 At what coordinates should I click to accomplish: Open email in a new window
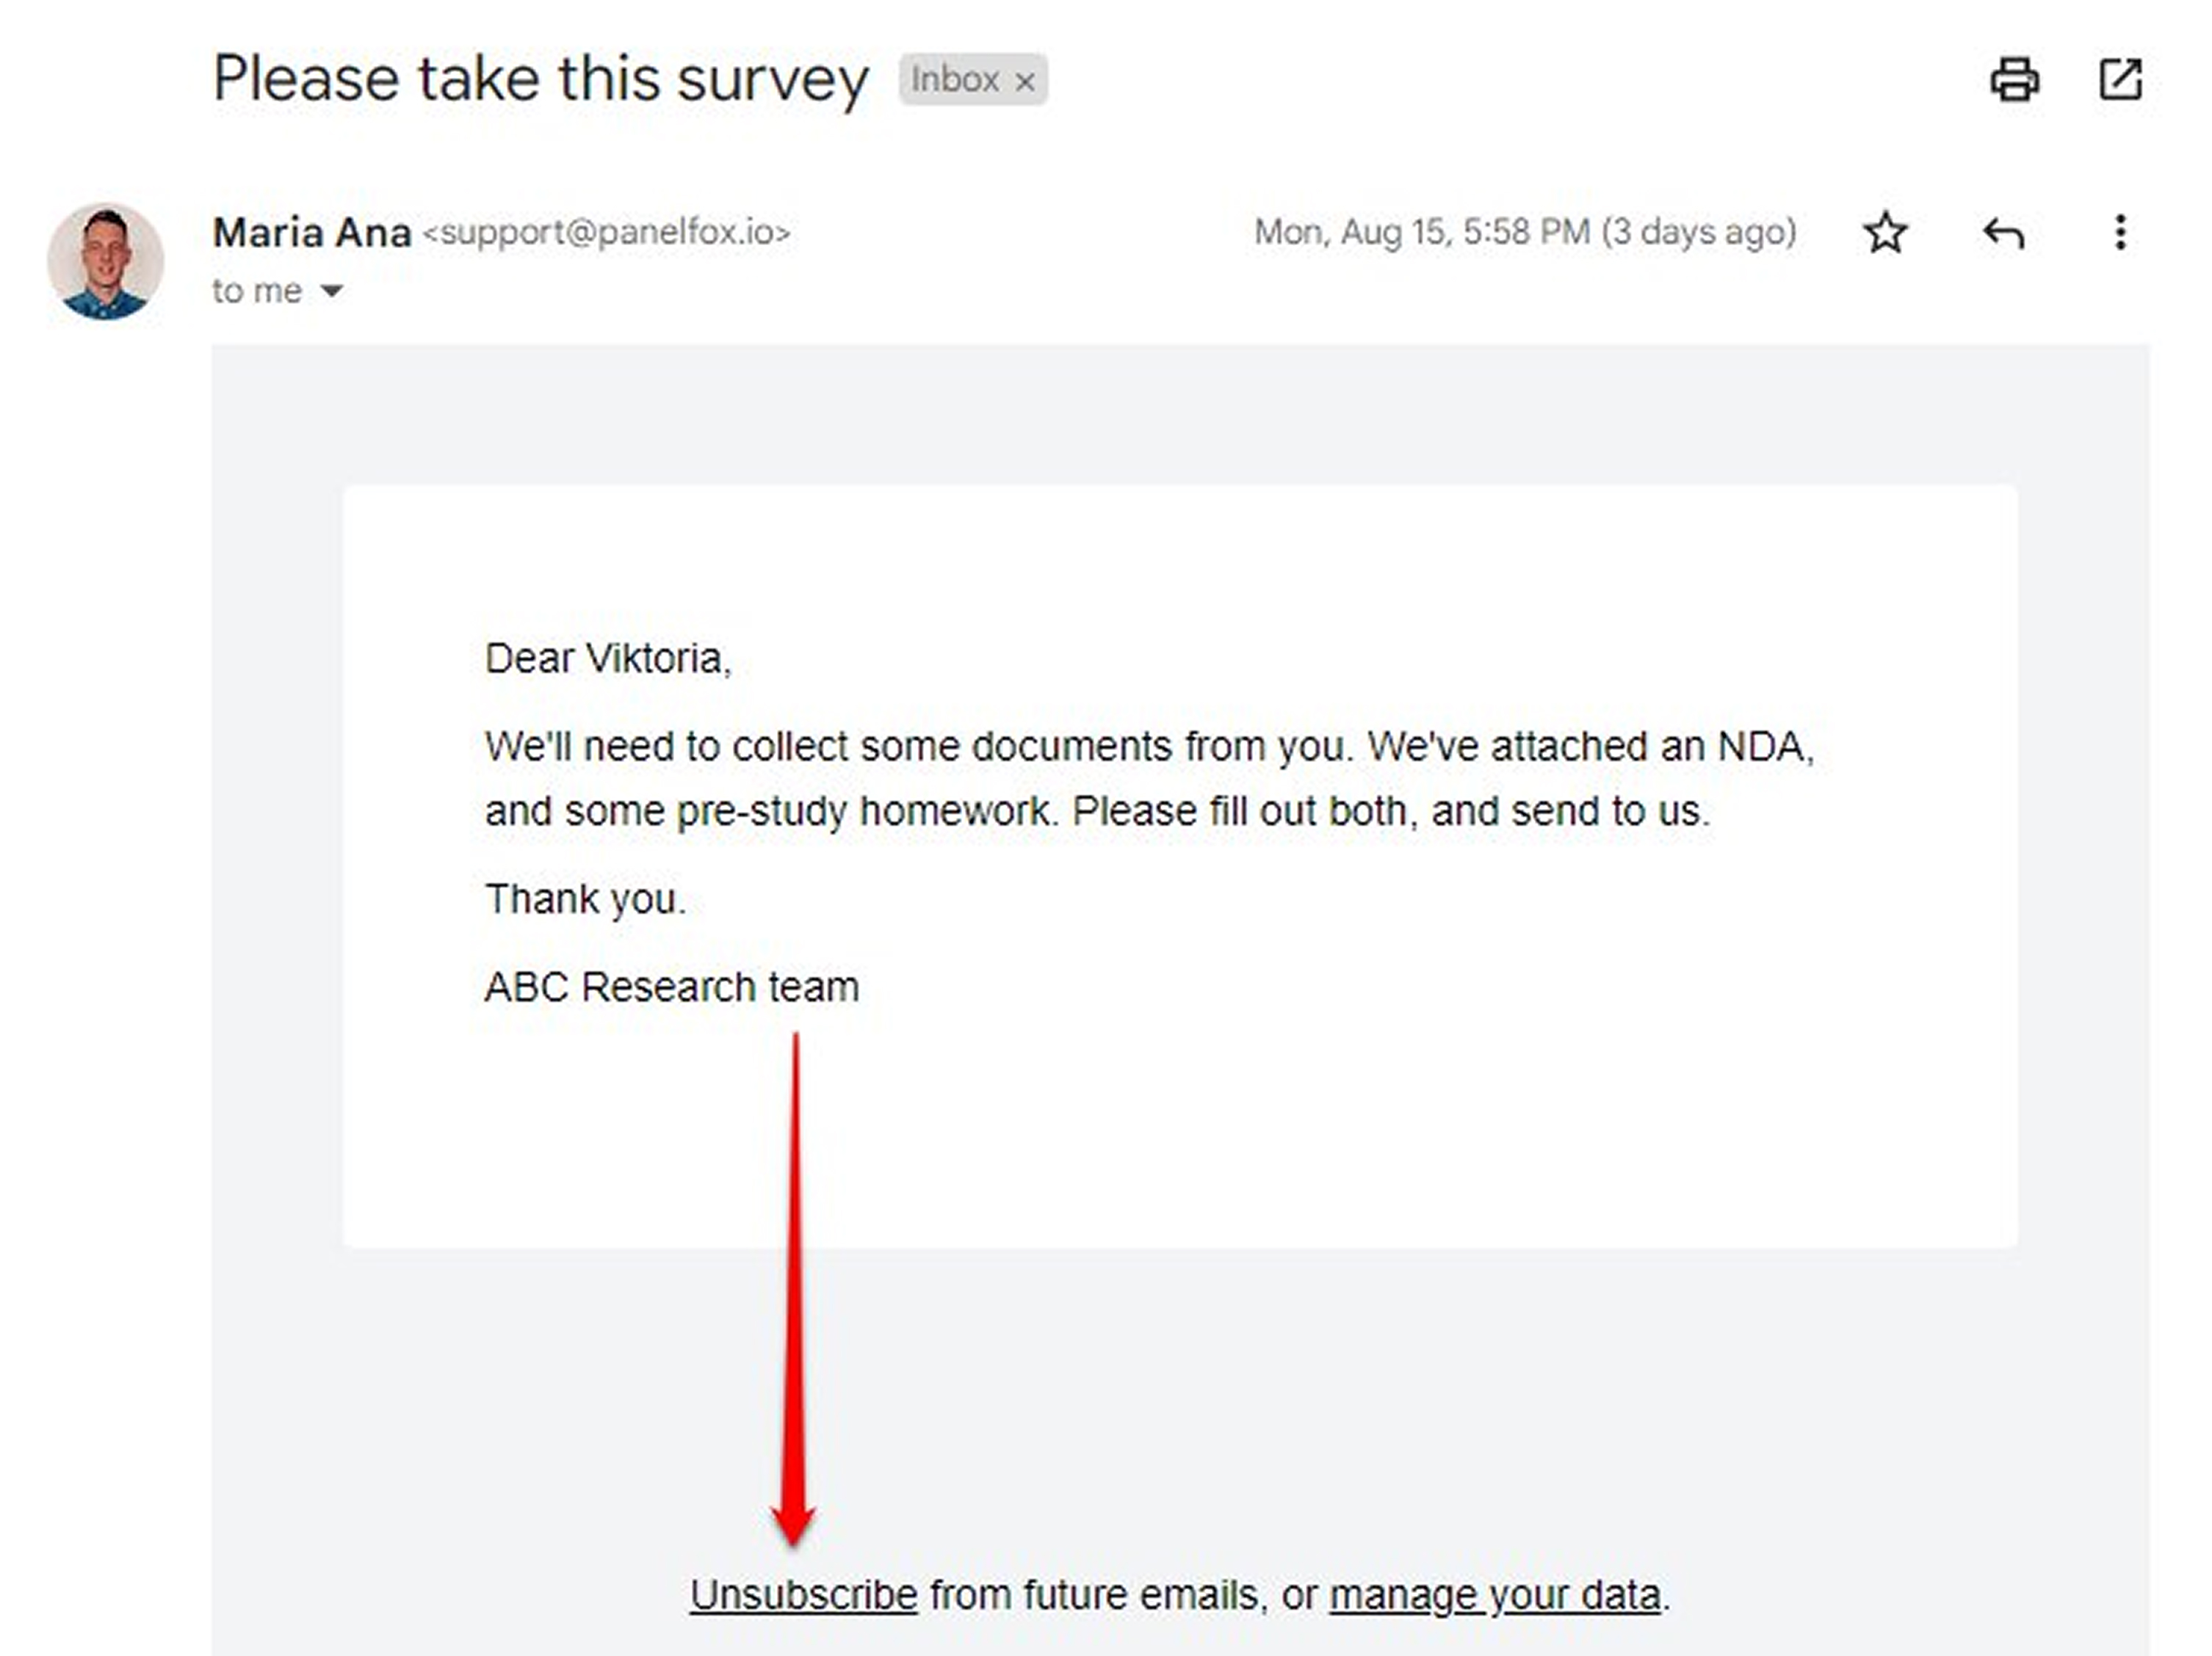click(x=2120, y=79)
